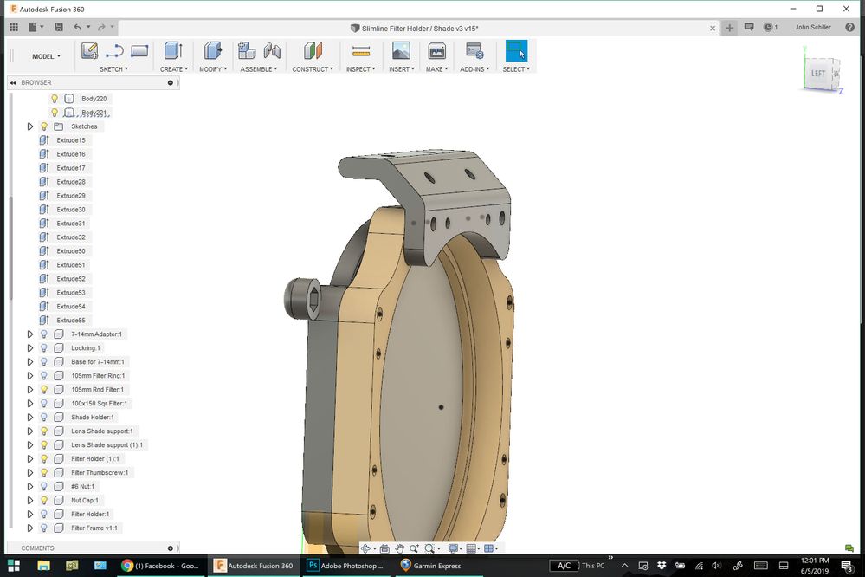
Task: Open the MODIFY menu
Action: pyautogui.click(x=213, y=69)
